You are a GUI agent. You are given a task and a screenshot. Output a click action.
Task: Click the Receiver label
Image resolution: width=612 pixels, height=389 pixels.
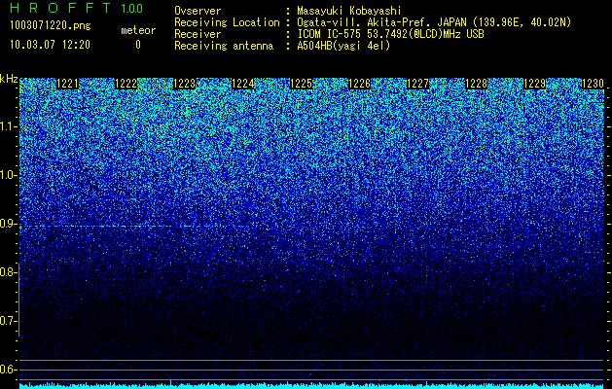pyautogui.click(x=198, y=34)
